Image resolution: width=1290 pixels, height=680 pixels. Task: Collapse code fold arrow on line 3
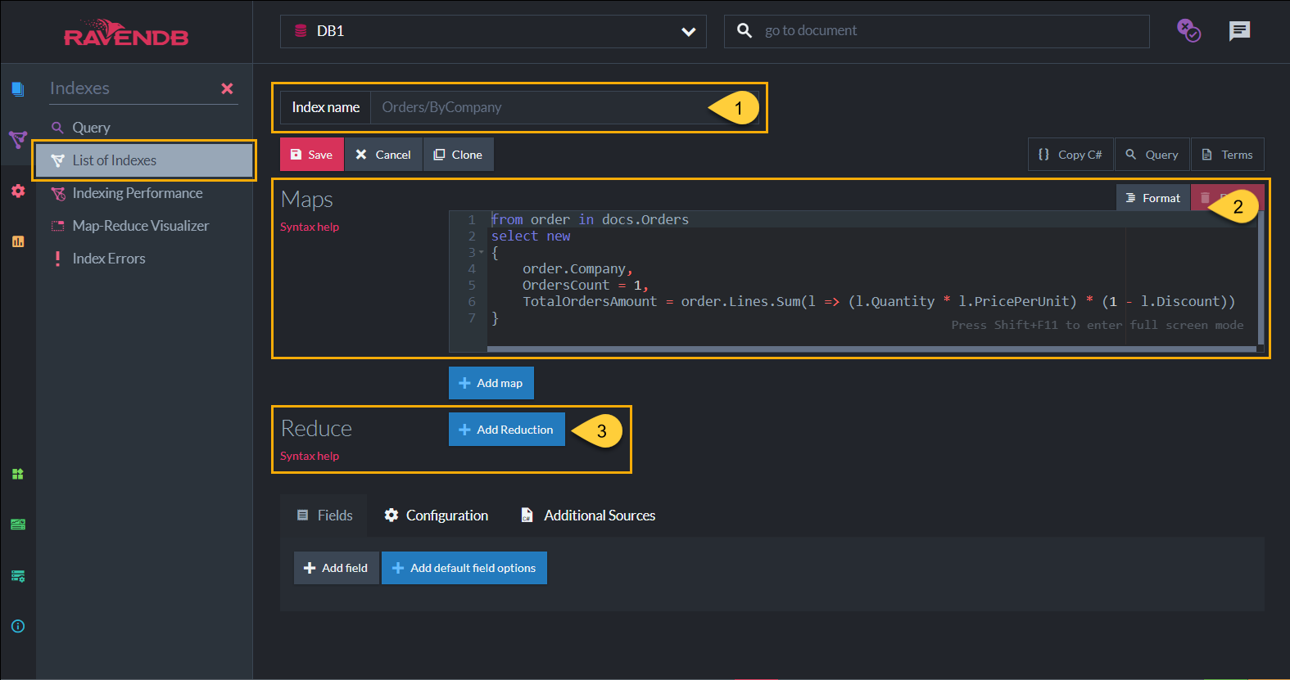tap(482, 253)
